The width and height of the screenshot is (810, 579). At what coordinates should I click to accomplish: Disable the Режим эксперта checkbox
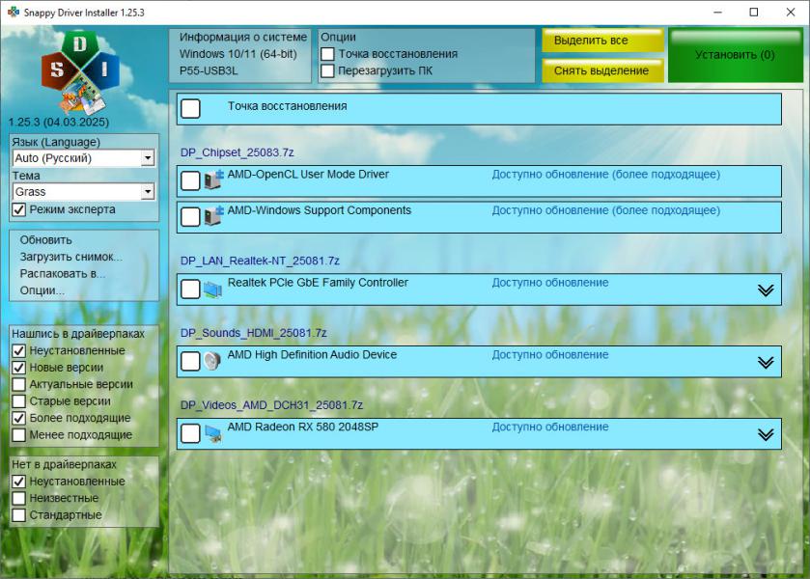point(19,209)
